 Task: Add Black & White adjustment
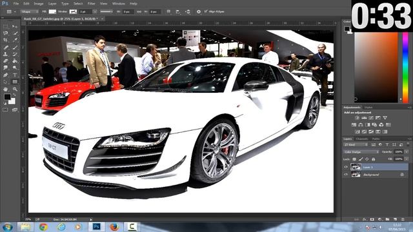coord(368,124)
